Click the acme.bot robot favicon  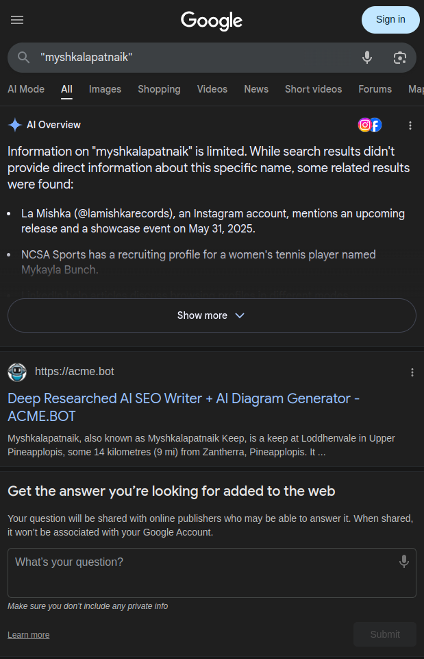tap(17, 372)
